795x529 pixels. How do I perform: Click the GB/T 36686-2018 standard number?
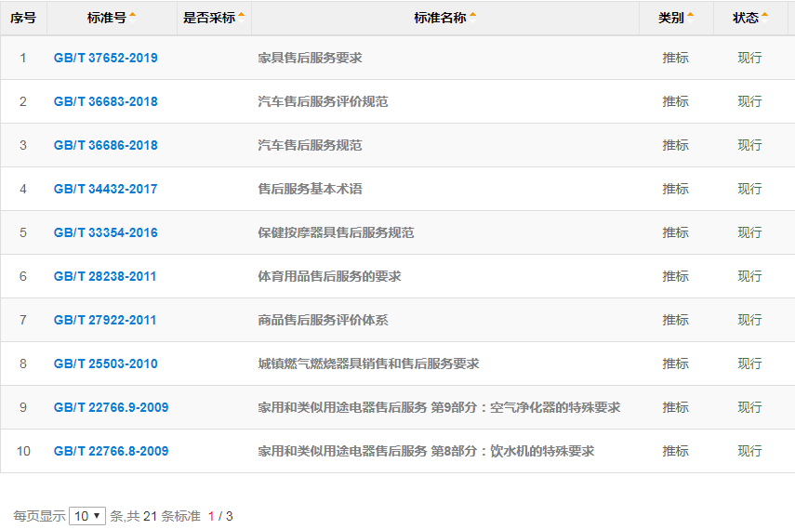point(105,145)
